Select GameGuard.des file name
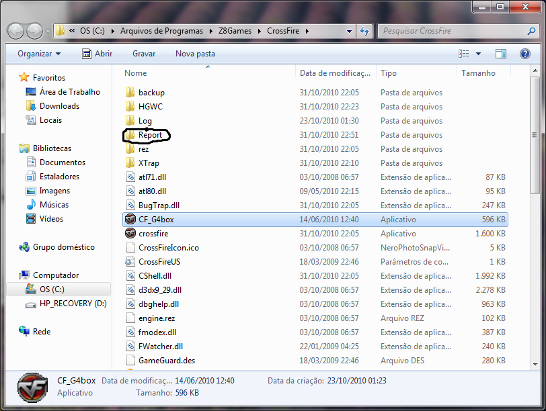 (x=167, y=361)
